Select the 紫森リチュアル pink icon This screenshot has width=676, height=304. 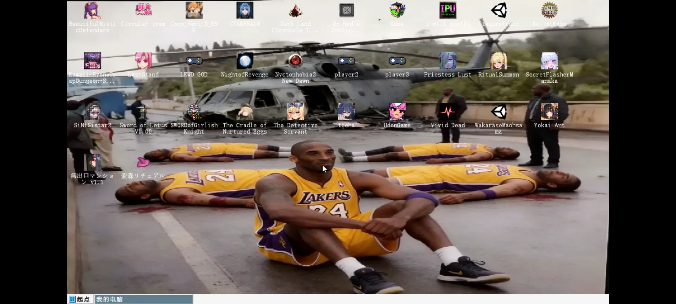(143, 162)
